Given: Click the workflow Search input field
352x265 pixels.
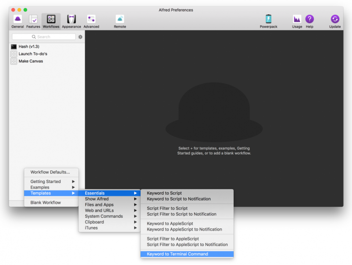Looking at the screenshot, I should 44,37.
